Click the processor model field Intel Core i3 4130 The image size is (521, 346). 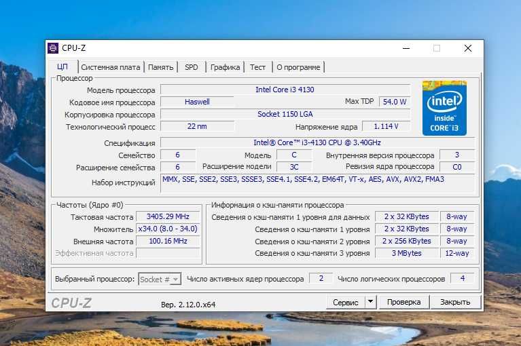pyautogui.click(x=285, y=90)
